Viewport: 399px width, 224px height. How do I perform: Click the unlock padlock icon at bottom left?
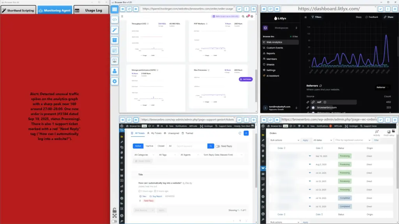(115, 210)
